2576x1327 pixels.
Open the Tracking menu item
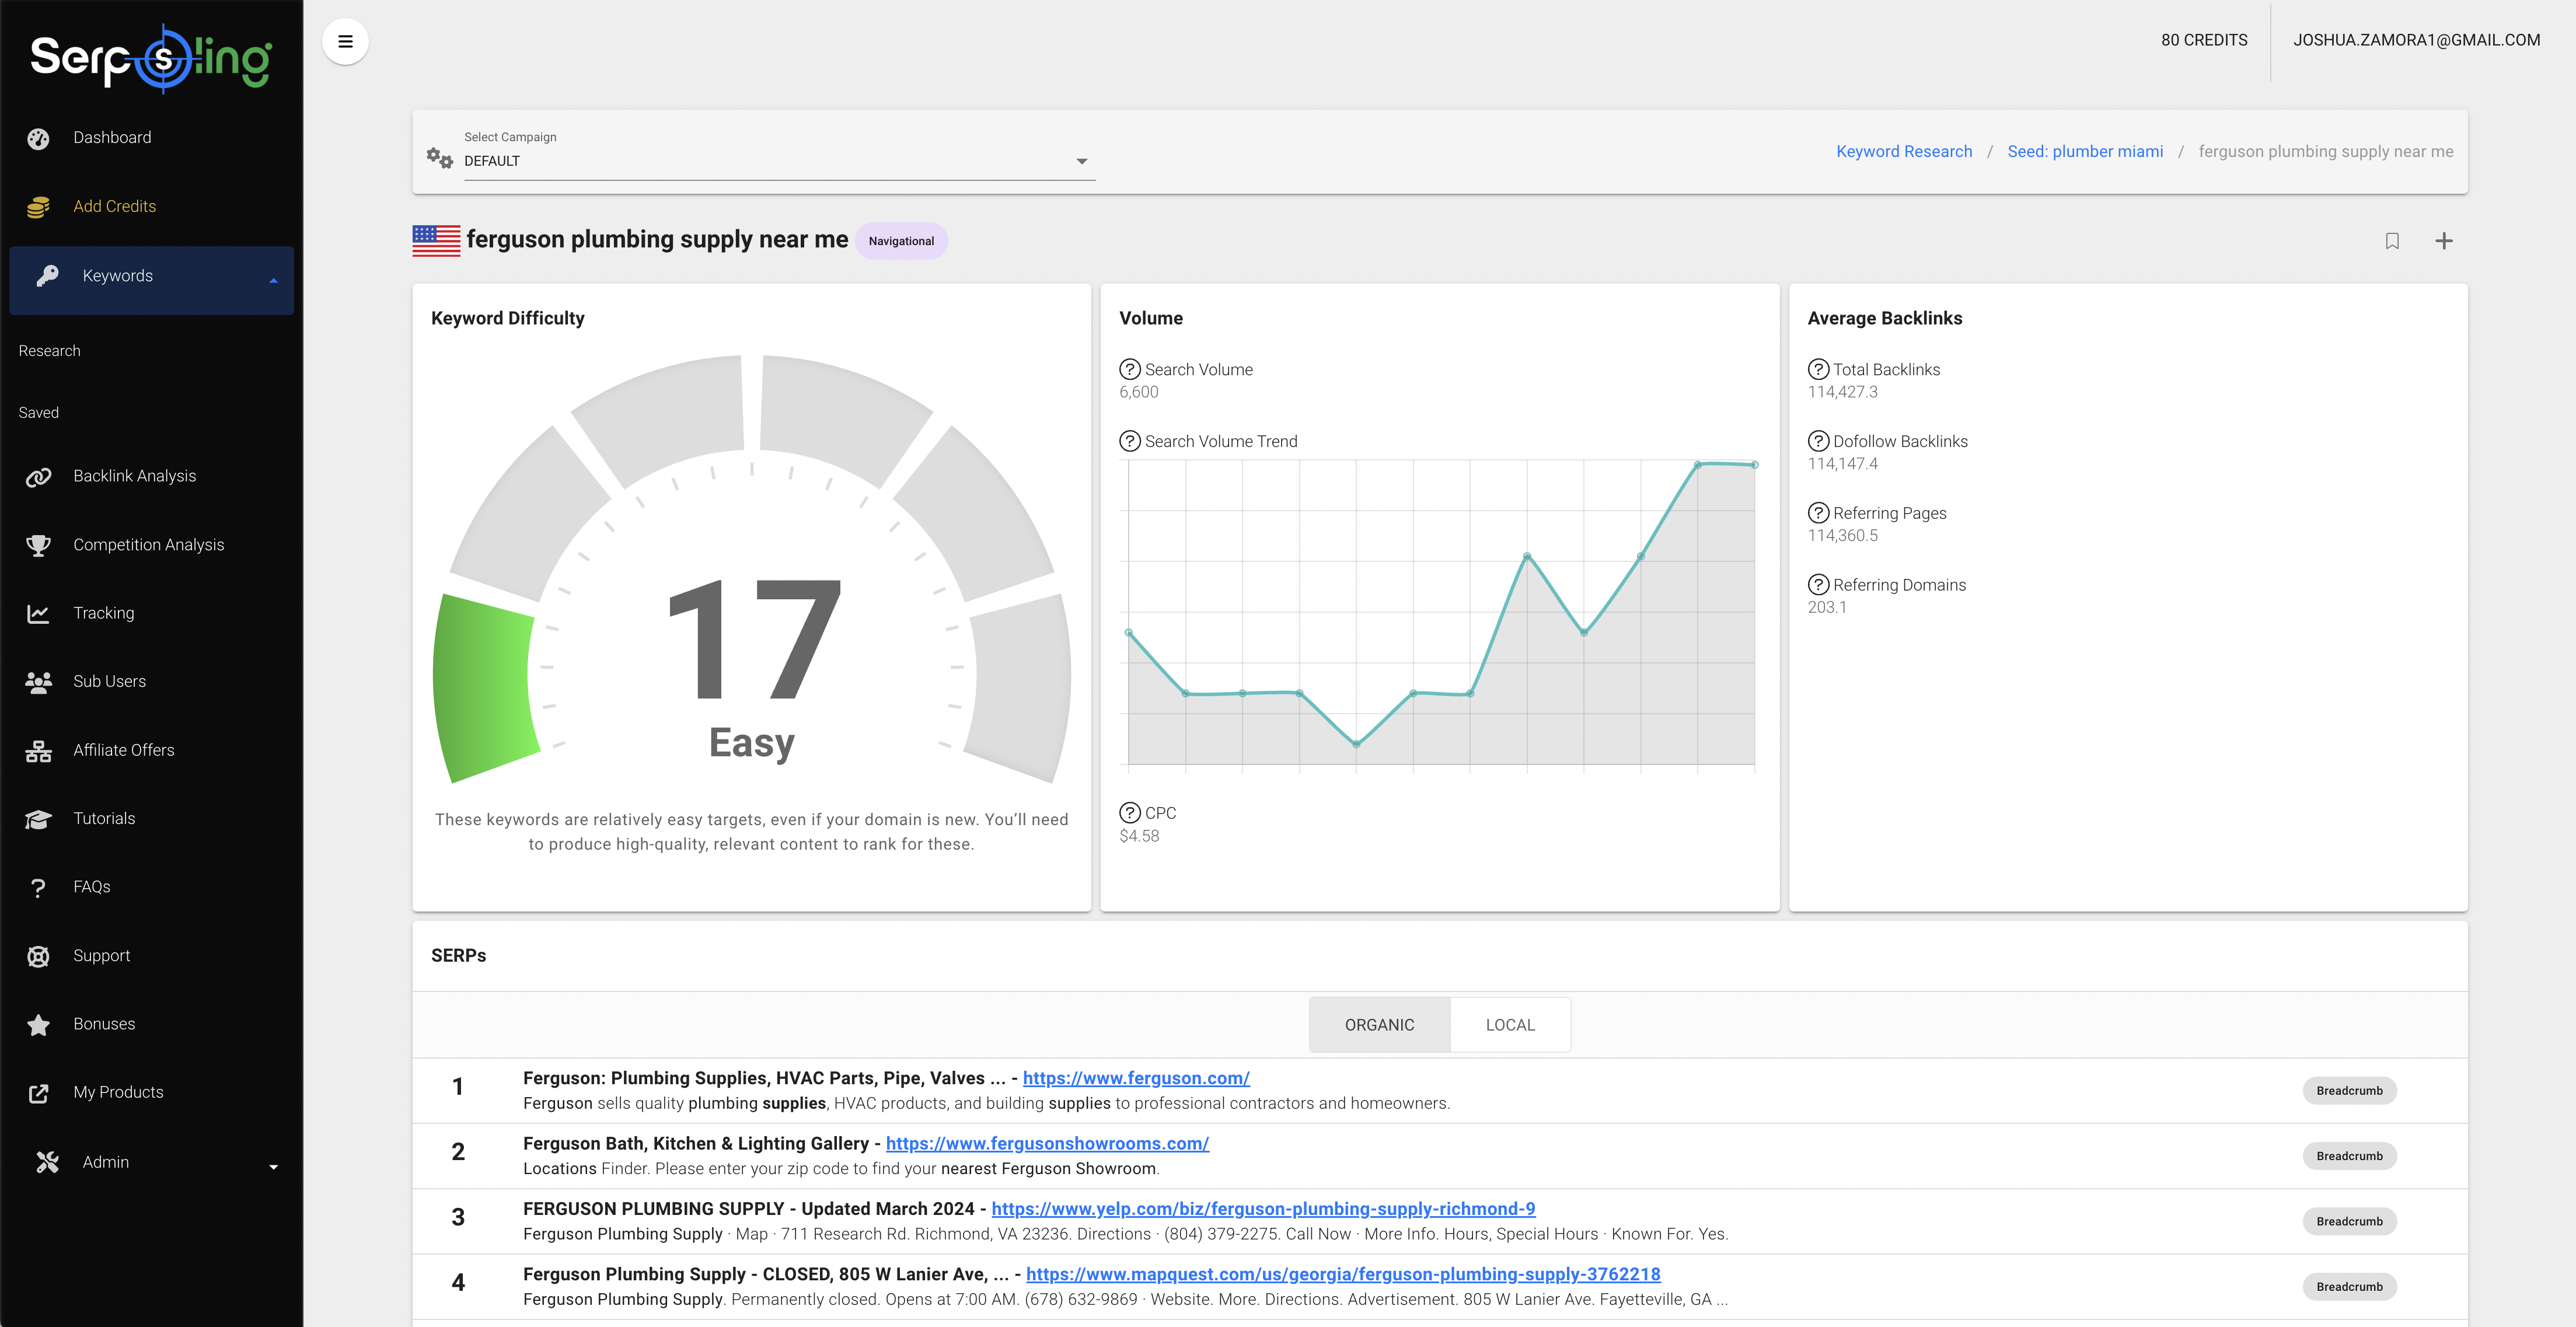[x=151, y=613]
